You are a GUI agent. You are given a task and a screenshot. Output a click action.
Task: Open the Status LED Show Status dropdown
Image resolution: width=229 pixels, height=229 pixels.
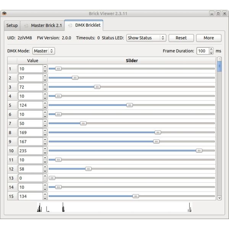[146, 38]
